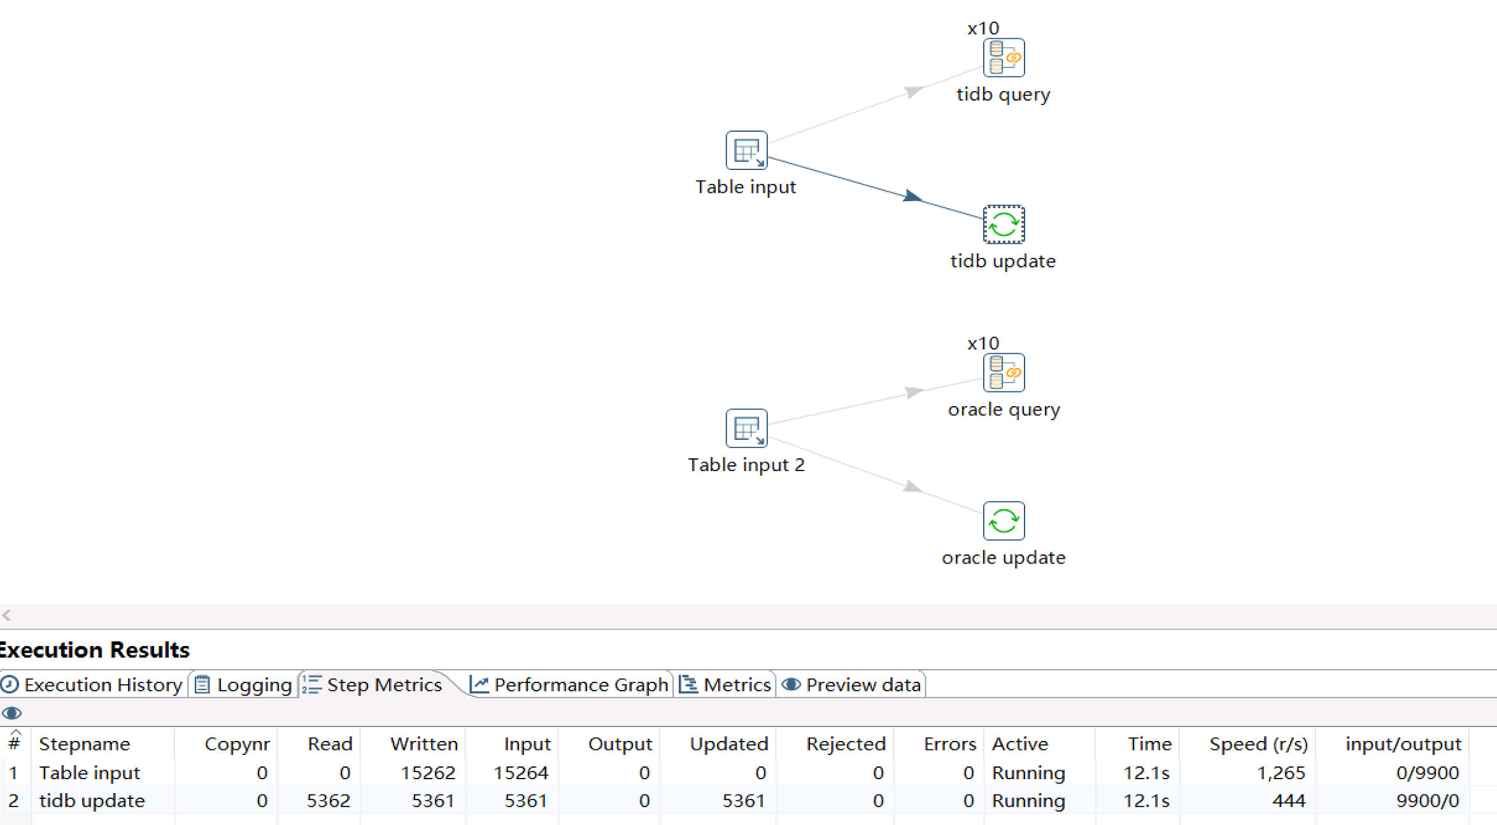The image size is (1497, 825).
Task: Switch to the Metrics tab
Action: pyautogui.click(x=726, y=685)
